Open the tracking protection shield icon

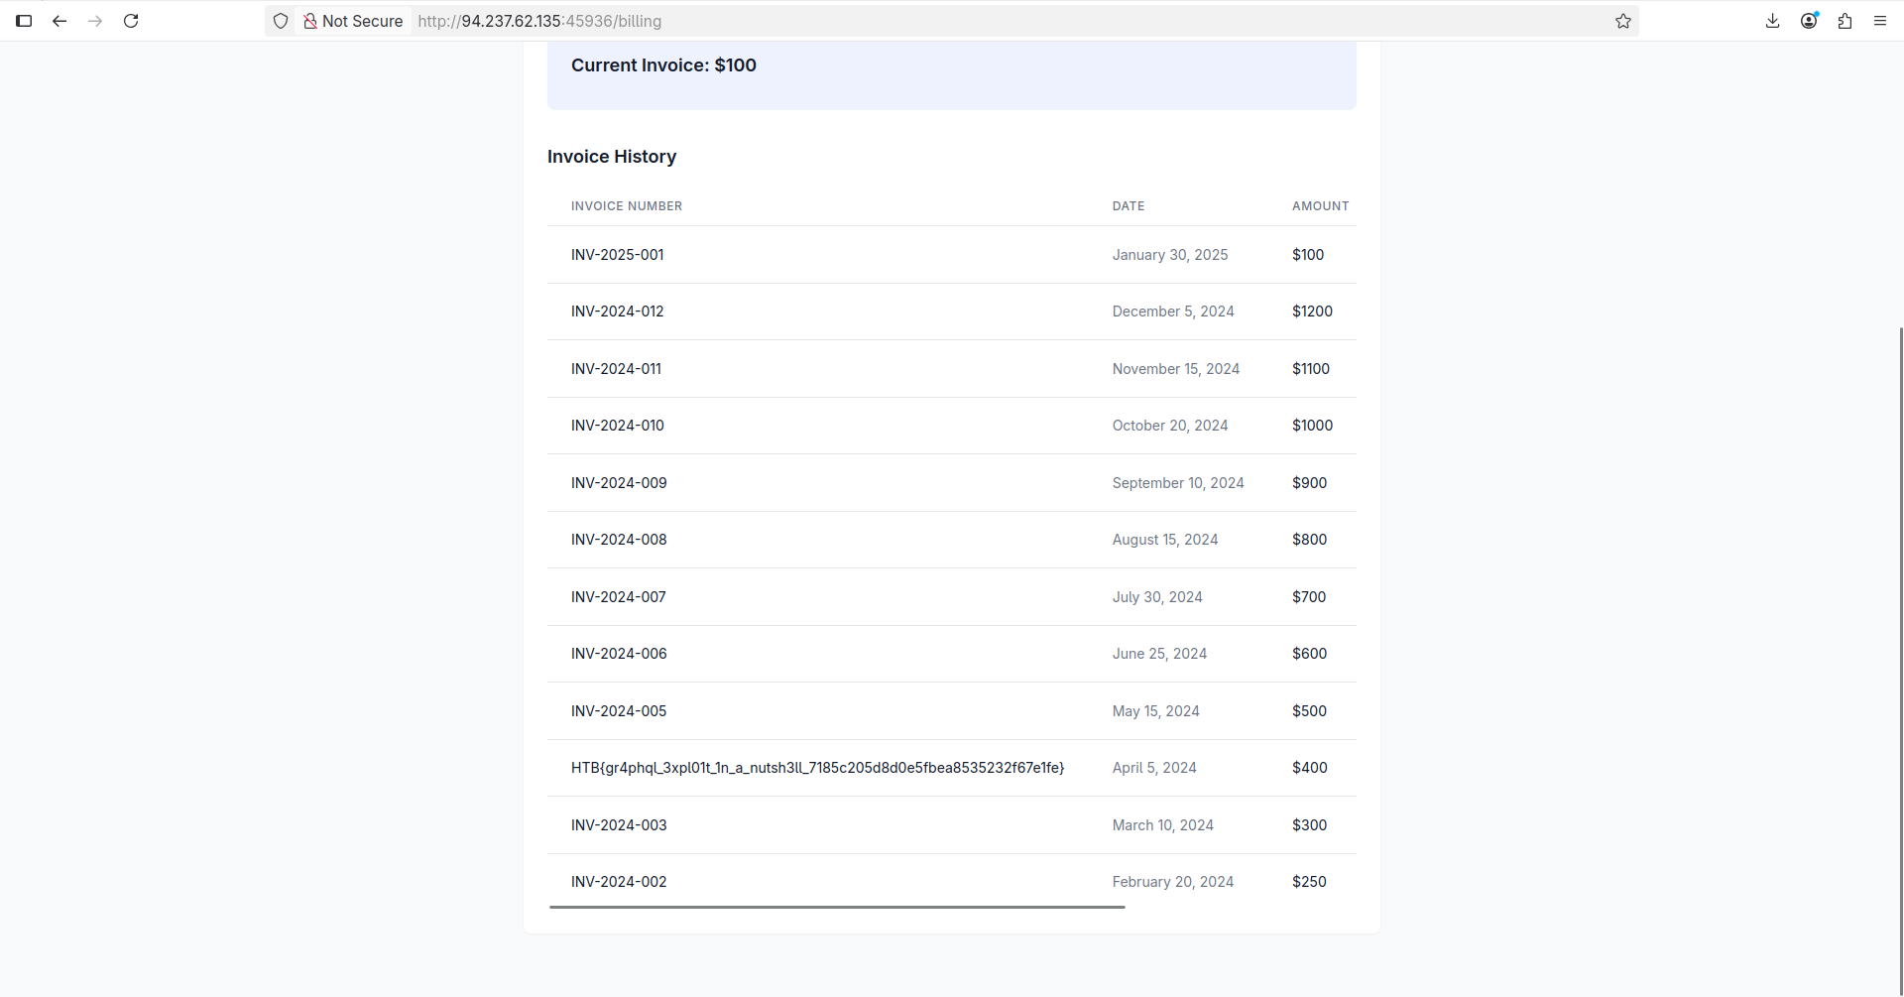[x=281, y=21]
